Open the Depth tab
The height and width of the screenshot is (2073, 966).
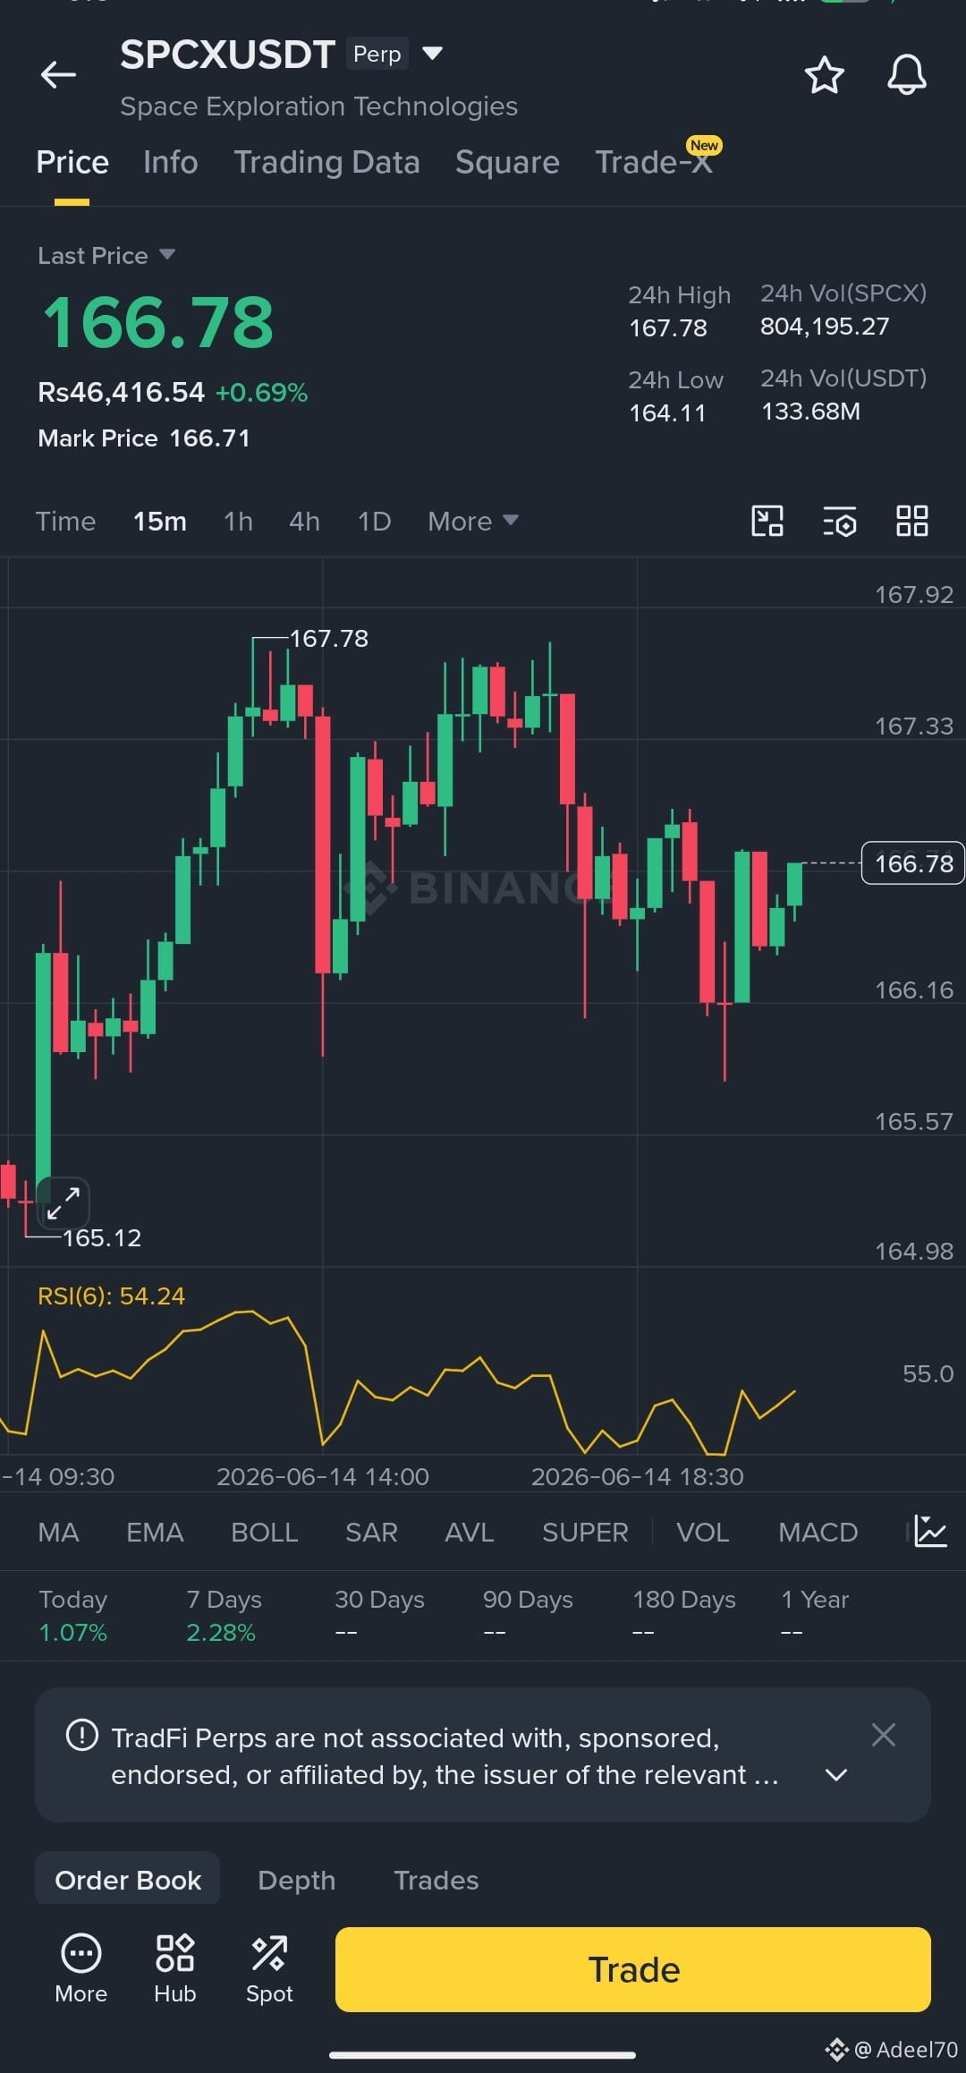point(297,1880)
